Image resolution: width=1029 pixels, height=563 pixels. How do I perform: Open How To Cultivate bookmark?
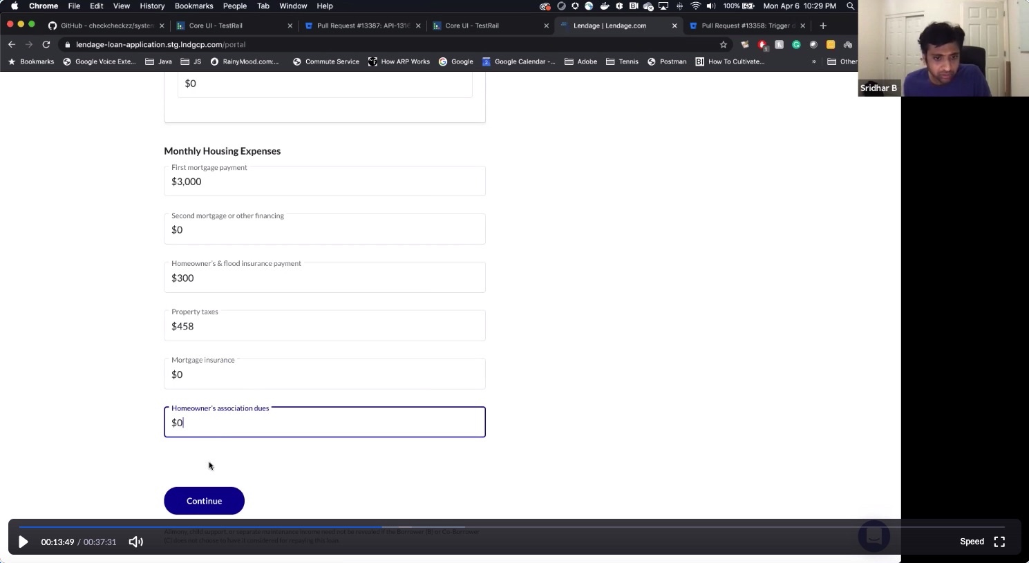tap(730, 61)
